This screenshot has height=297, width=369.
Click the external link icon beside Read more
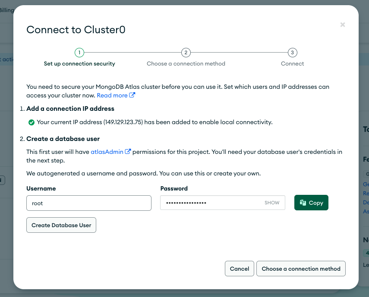pyautogui.click(x=132, y=95)
